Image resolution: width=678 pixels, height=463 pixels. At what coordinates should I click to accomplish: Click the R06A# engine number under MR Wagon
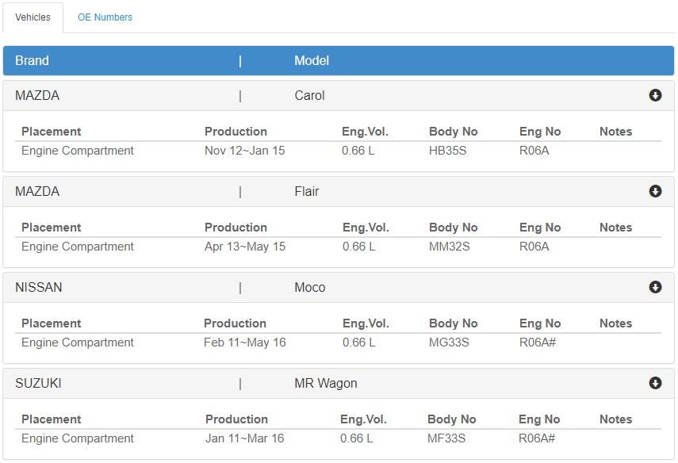[537, 438]
